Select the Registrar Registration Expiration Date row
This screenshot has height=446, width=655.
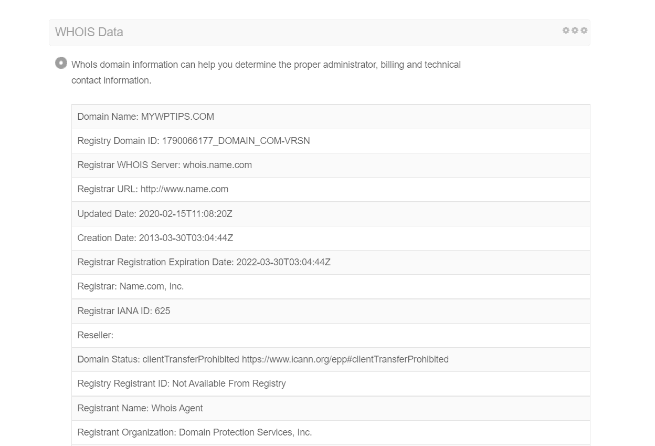point(331,262)
